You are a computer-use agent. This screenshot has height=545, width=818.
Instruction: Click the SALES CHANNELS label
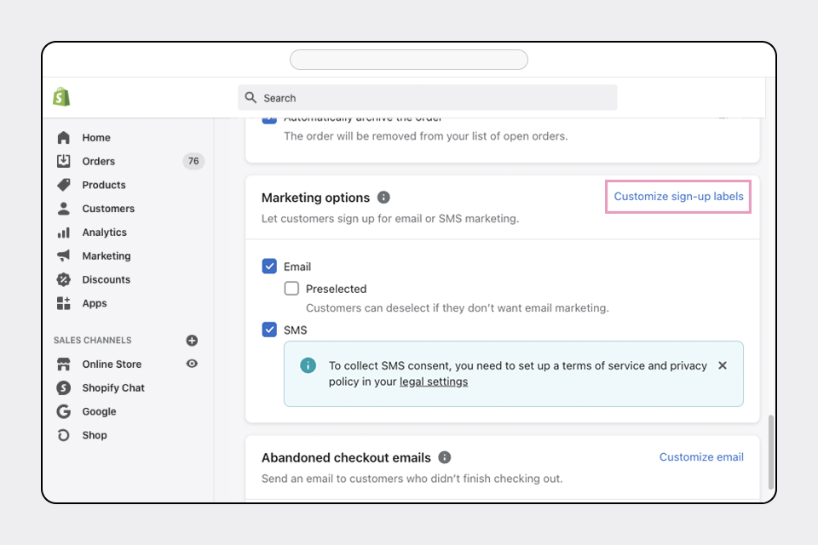tap(92, 341)
